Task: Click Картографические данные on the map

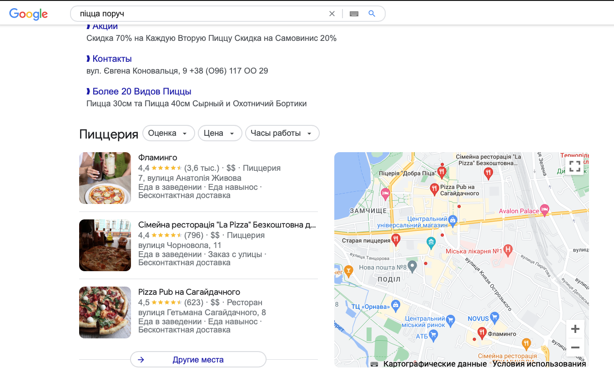Action: 435,364
